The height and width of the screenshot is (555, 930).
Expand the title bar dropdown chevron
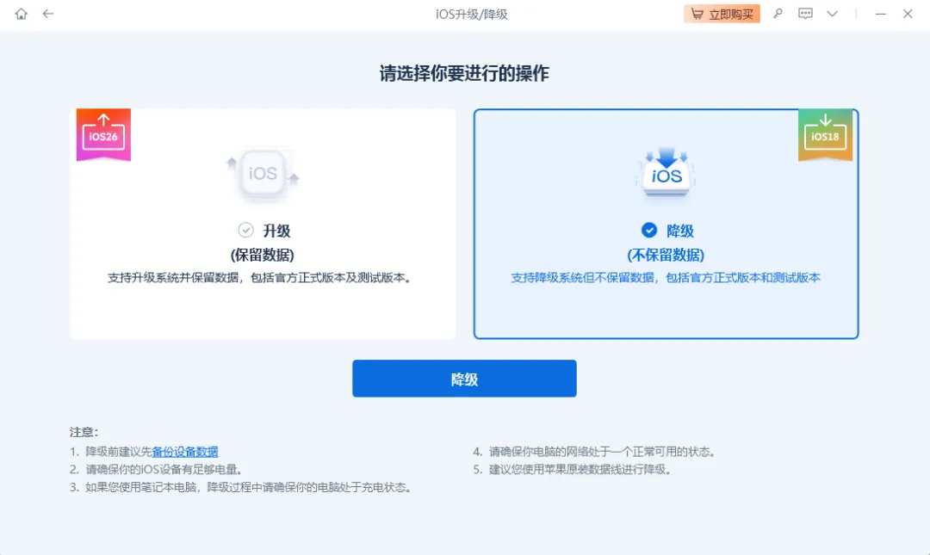[x=832, y=14]
